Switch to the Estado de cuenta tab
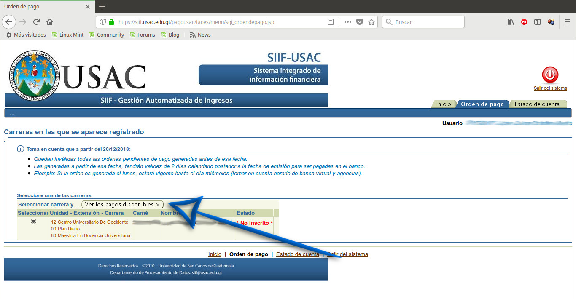 pyautogui.click(x=537, y=104)
